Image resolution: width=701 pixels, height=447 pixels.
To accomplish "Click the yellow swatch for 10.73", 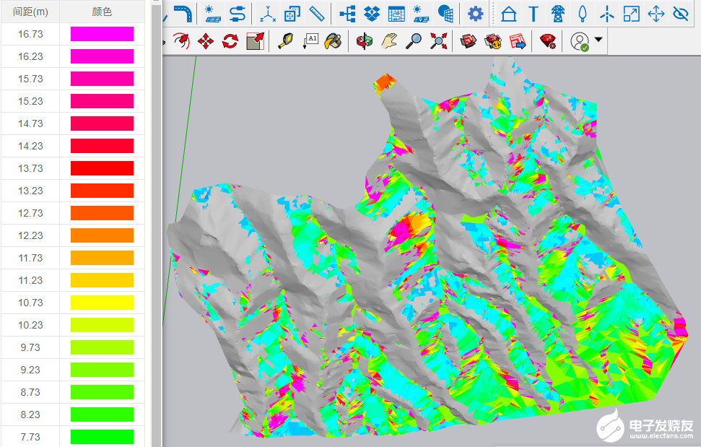I will tap(102, 303).
